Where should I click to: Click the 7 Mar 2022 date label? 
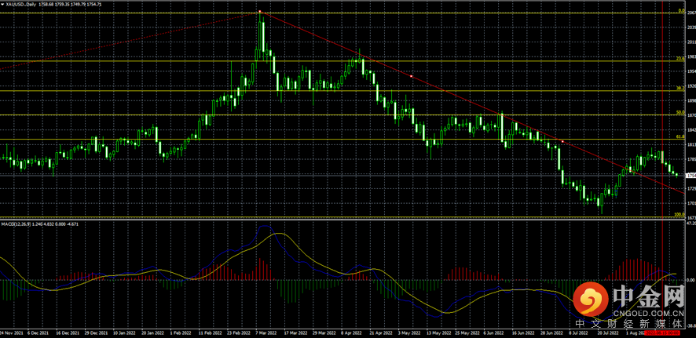(265, 332)
